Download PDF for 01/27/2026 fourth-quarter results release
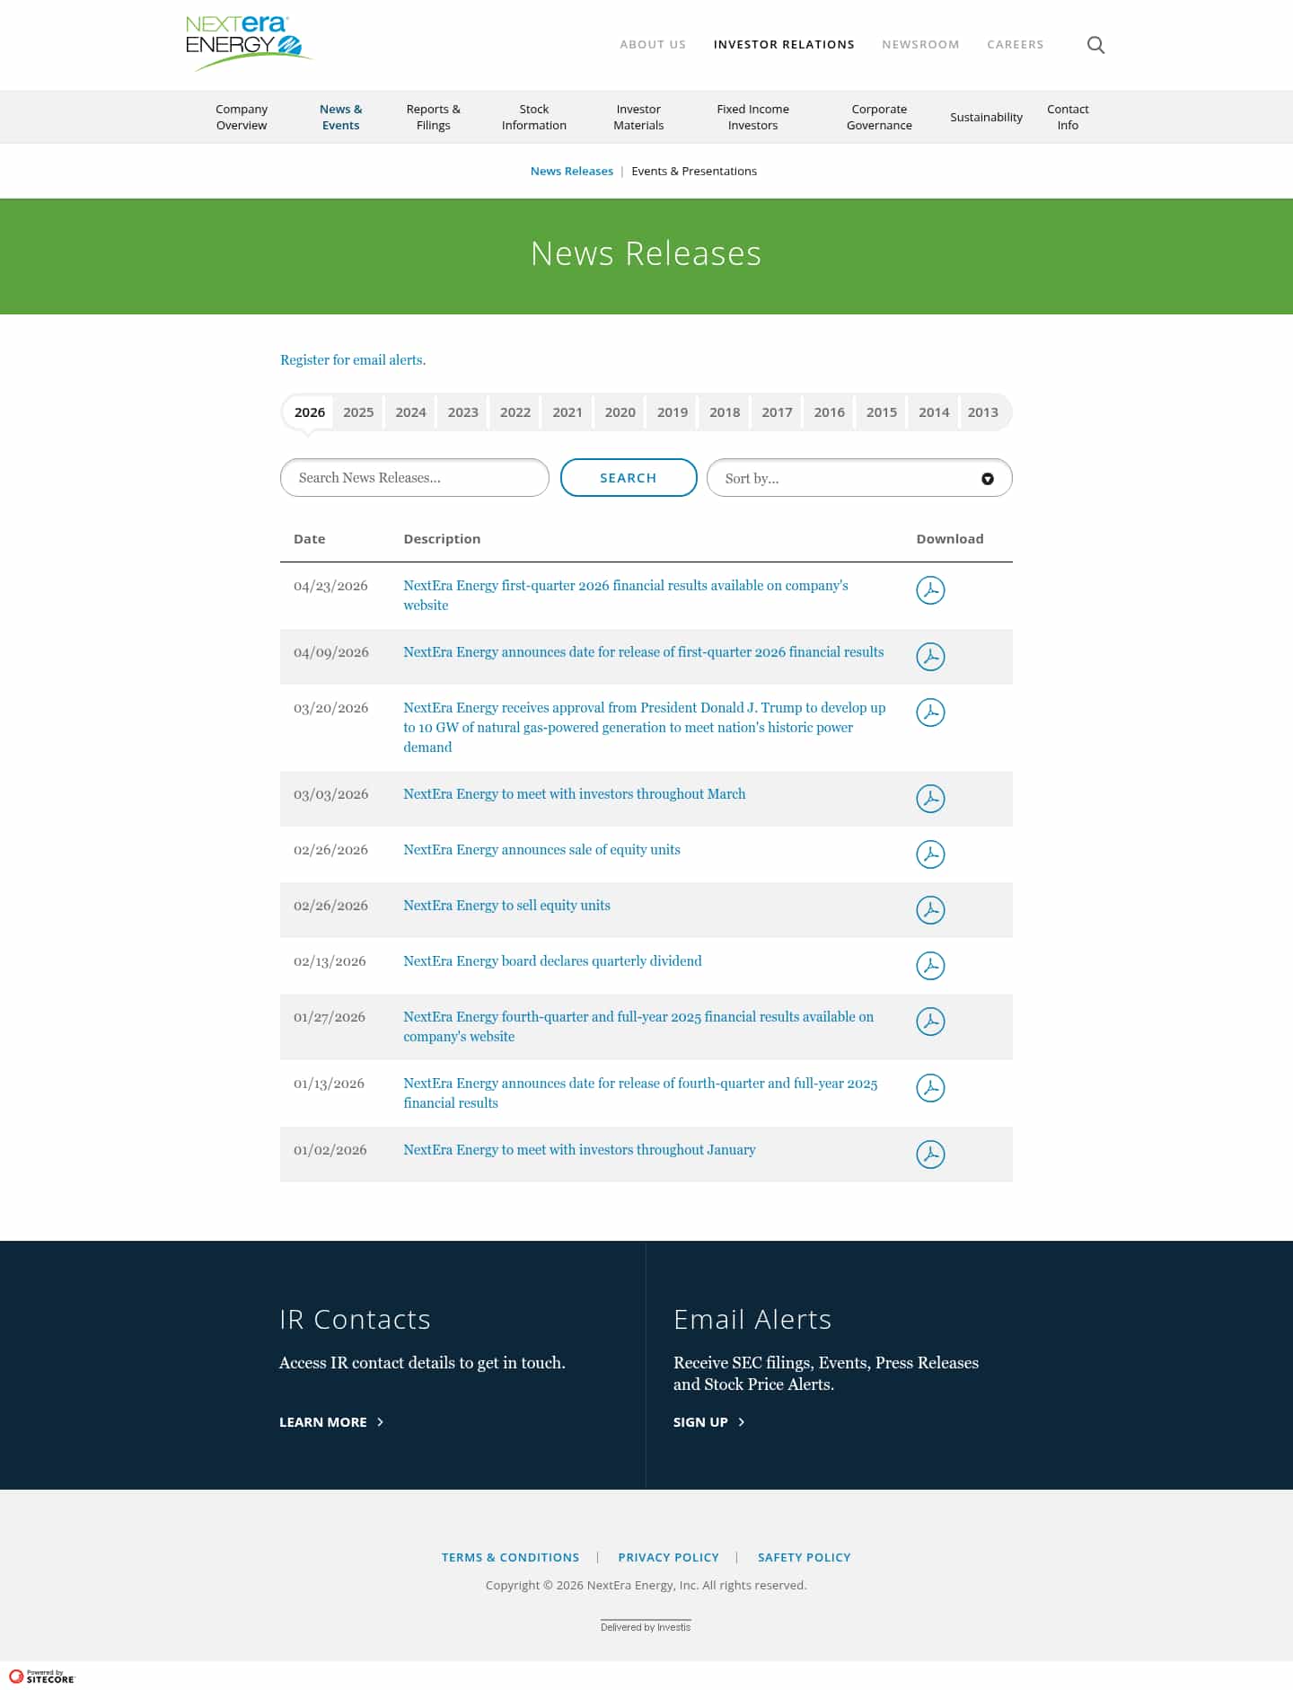This screenshot has height=1690, width=1293. coord(930,1022)
